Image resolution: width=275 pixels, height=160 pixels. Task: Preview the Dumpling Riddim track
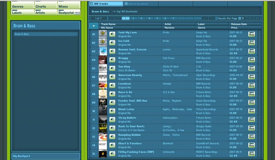pyautogui.click(x=112, y=137)
